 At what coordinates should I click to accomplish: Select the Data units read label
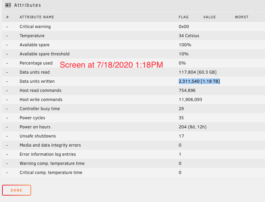[35, 72]
